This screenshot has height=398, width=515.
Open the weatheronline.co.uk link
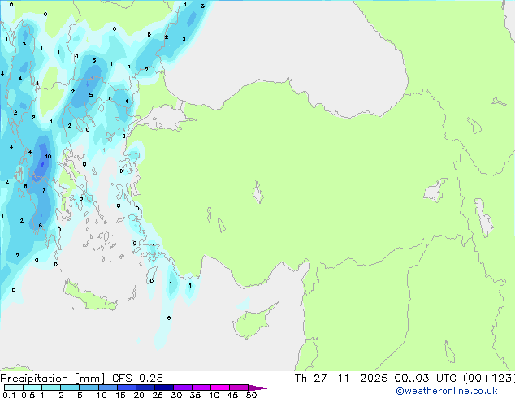(446, 391)
